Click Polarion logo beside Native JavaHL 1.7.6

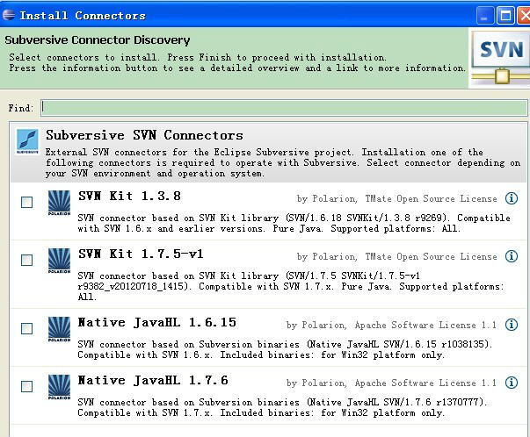[x=59, y=387]
